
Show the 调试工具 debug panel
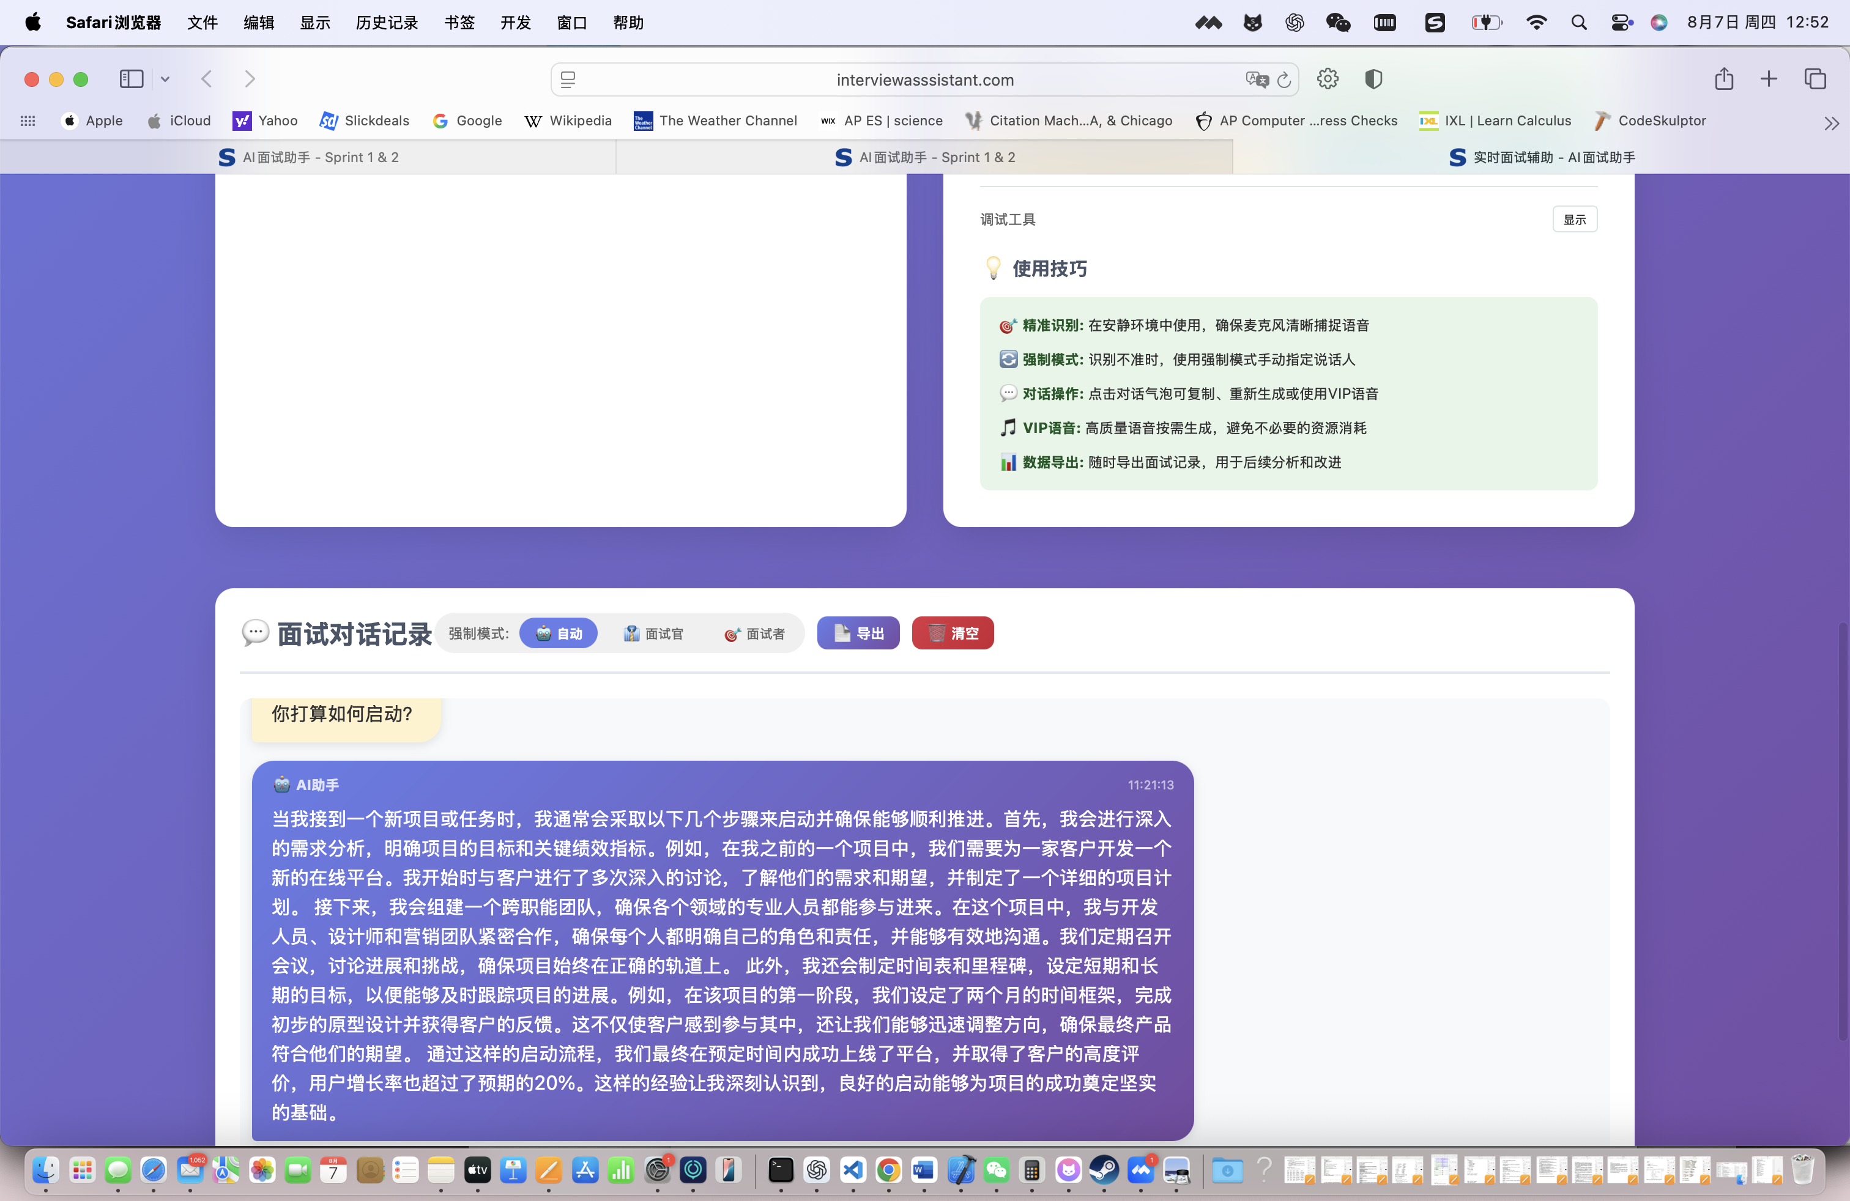click(1574, 219)
